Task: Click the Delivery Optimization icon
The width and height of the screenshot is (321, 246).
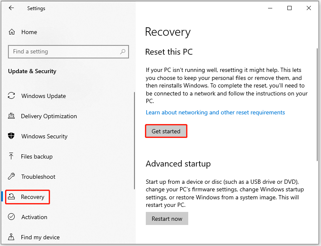Action: click(11, 116)
